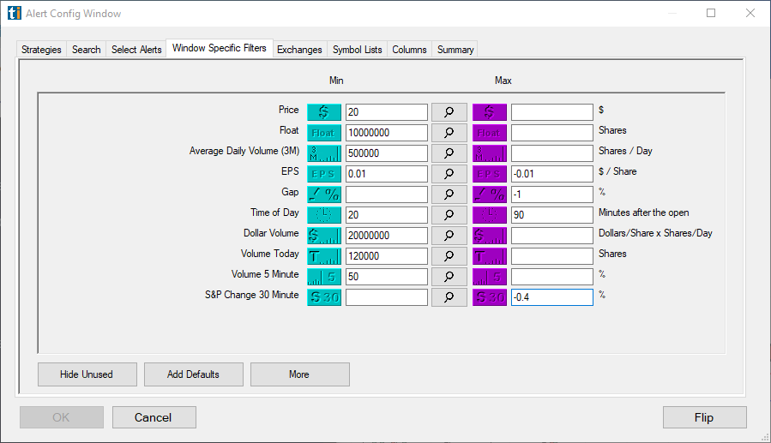Click the teal Min EPS icon

click(x=324, y=174)
